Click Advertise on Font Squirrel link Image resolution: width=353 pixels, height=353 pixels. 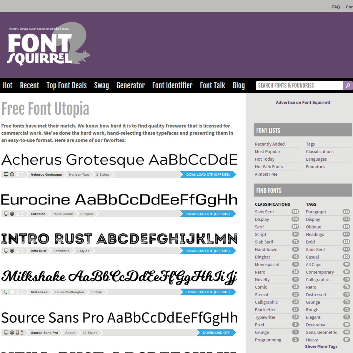(303, 102)
